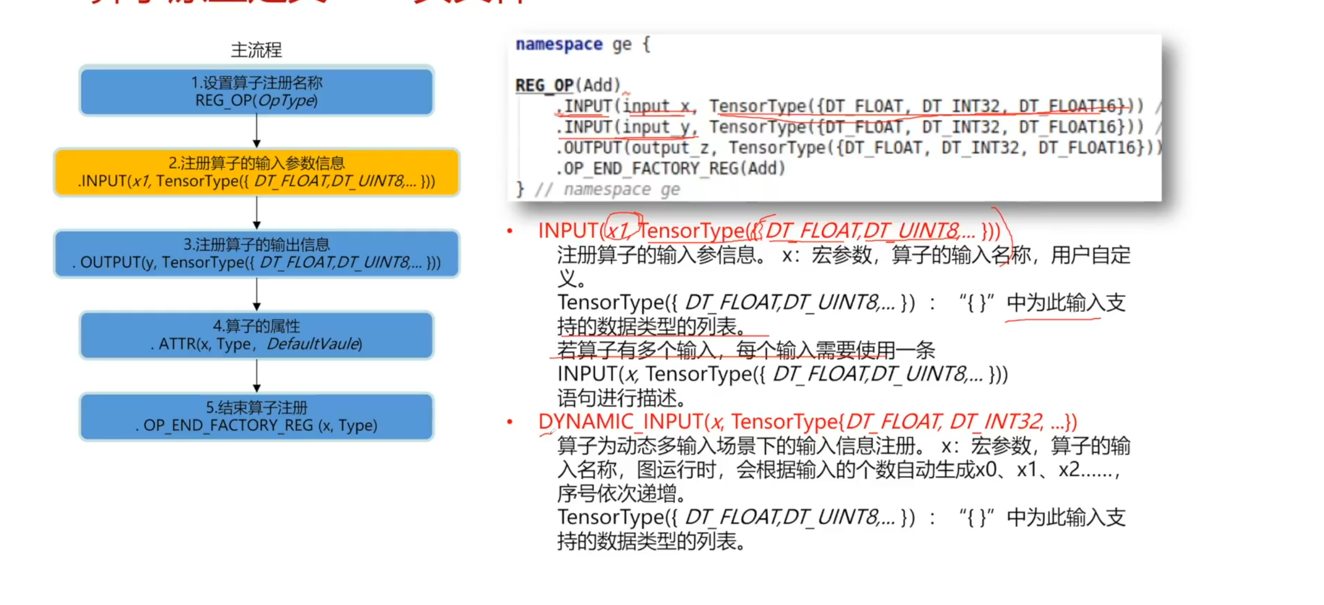This screenshot has width=1324, height=605.
Task: Click the 主流程 heading label
Action: tap(256, 50)
